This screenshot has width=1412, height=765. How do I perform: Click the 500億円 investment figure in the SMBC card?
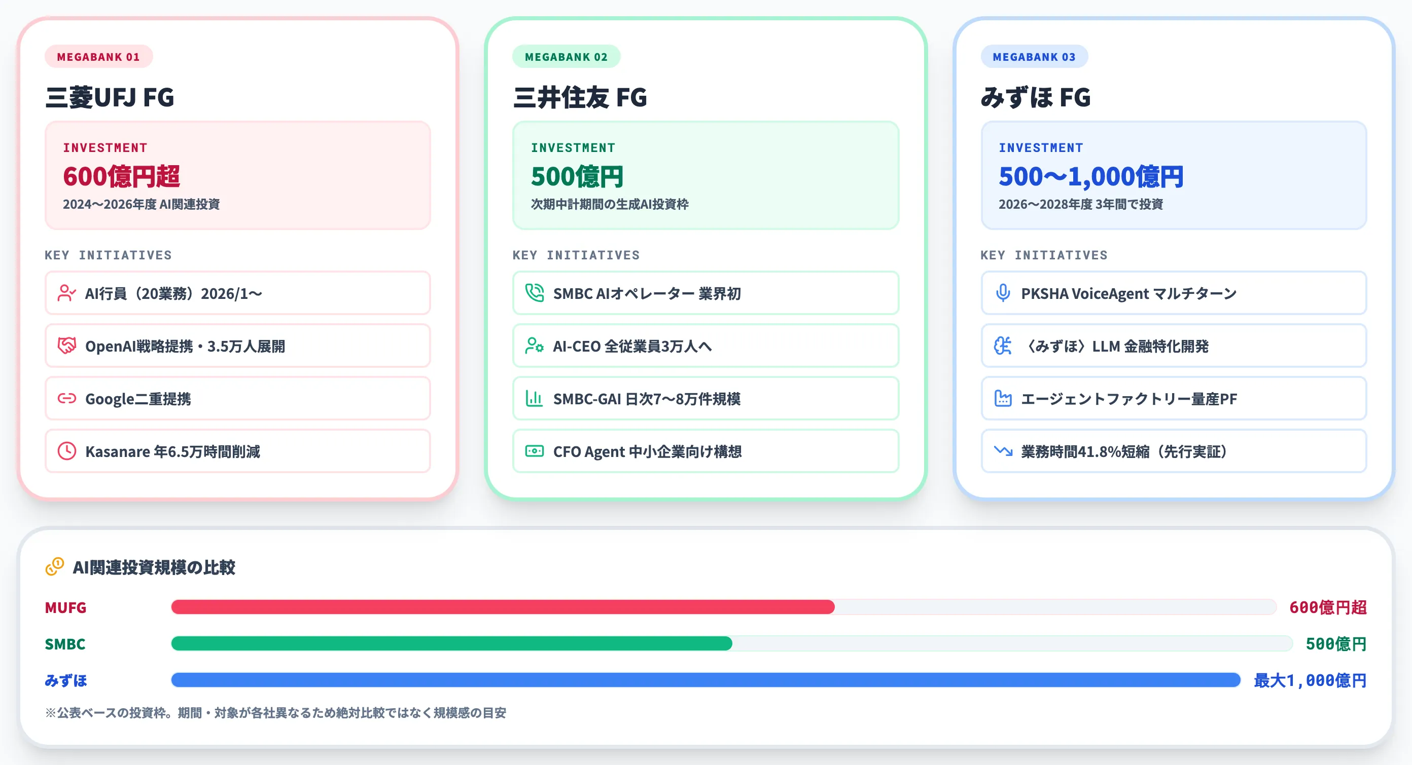[577, 176]
